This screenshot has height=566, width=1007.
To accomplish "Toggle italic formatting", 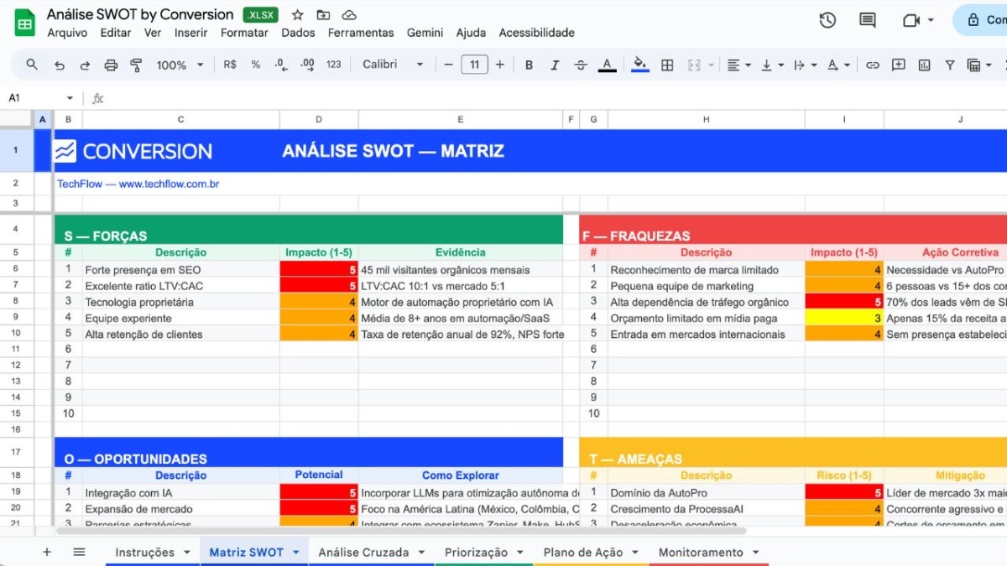I will pyautogui.click(x=556, y=65).
